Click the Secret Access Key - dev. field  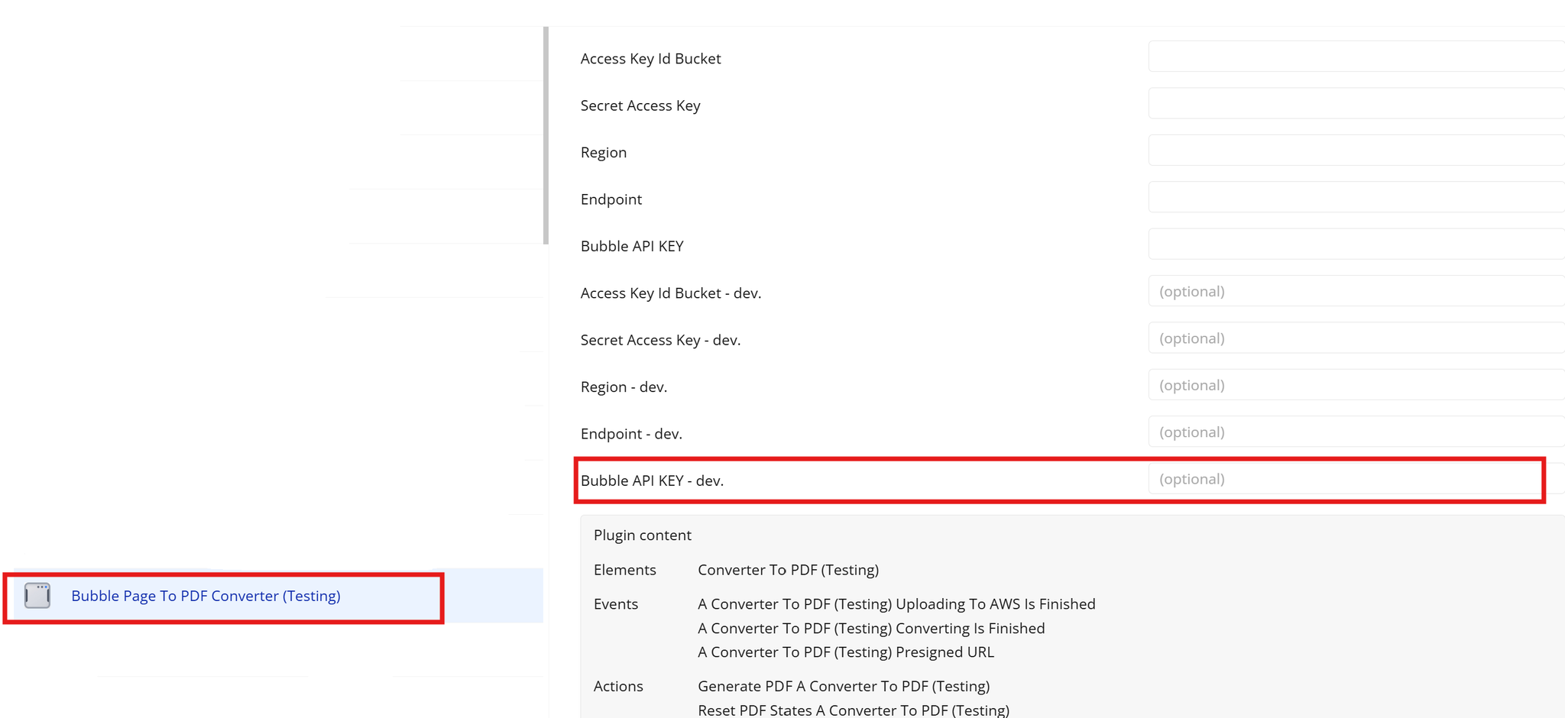tap(1354, 338)
